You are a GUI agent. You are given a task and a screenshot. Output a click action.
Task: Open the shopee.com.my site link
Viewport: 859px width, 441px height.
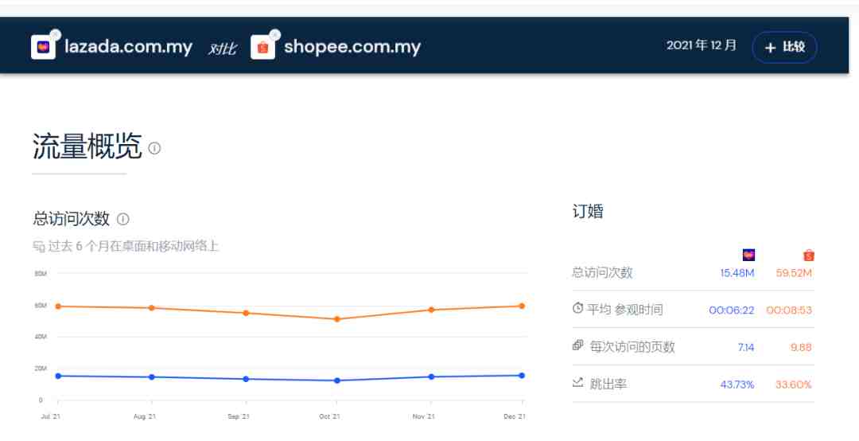pos(352,47)
